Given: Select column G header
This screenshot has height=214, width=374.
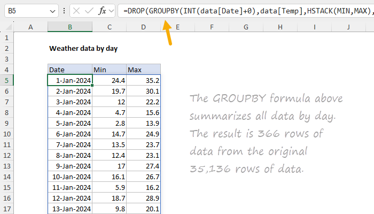Looking at the screenshot, I should click(x=246, y=27).
